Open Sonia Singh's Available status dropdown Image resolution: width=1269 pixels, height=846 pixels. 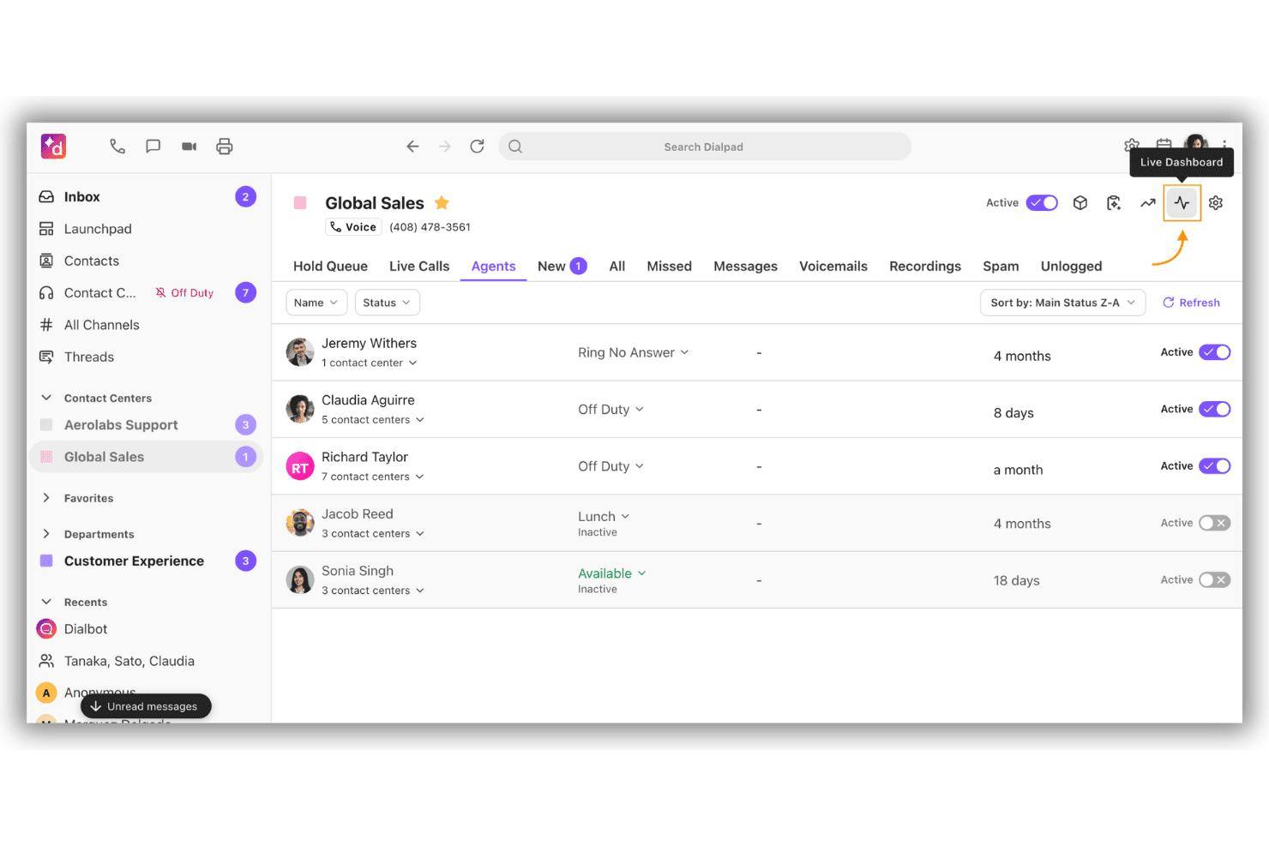[612, 573]
